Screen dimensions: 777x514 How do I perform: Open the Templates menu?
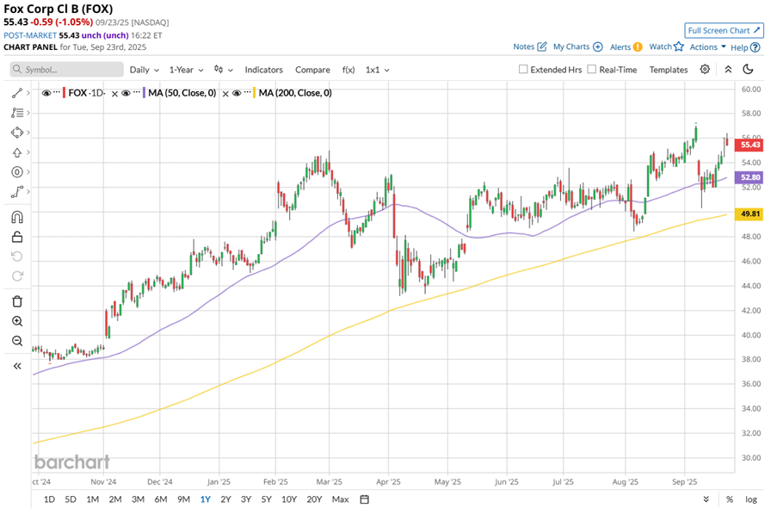tap(669, 70)
